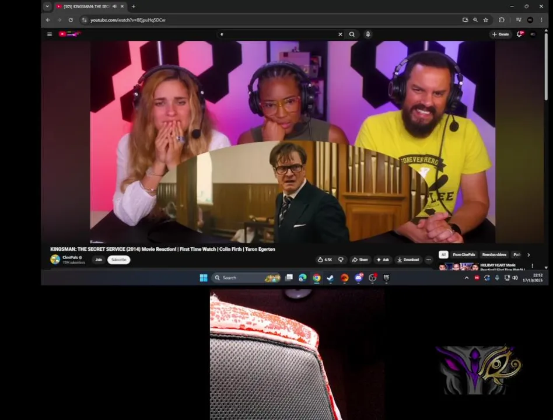553x420 pixels.
Task: Expand Chrome tab search dropdown
Action: click(47, 6)
